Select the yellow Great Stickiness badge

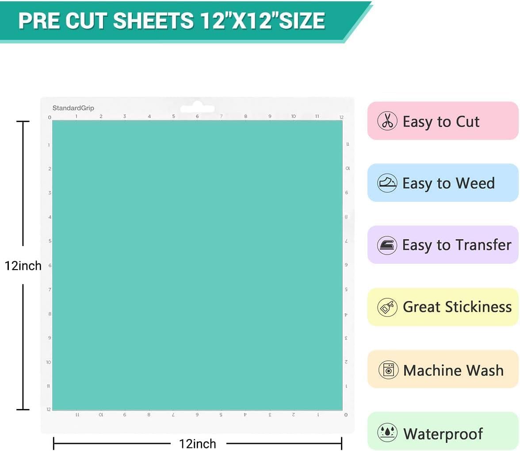[443, 307]
